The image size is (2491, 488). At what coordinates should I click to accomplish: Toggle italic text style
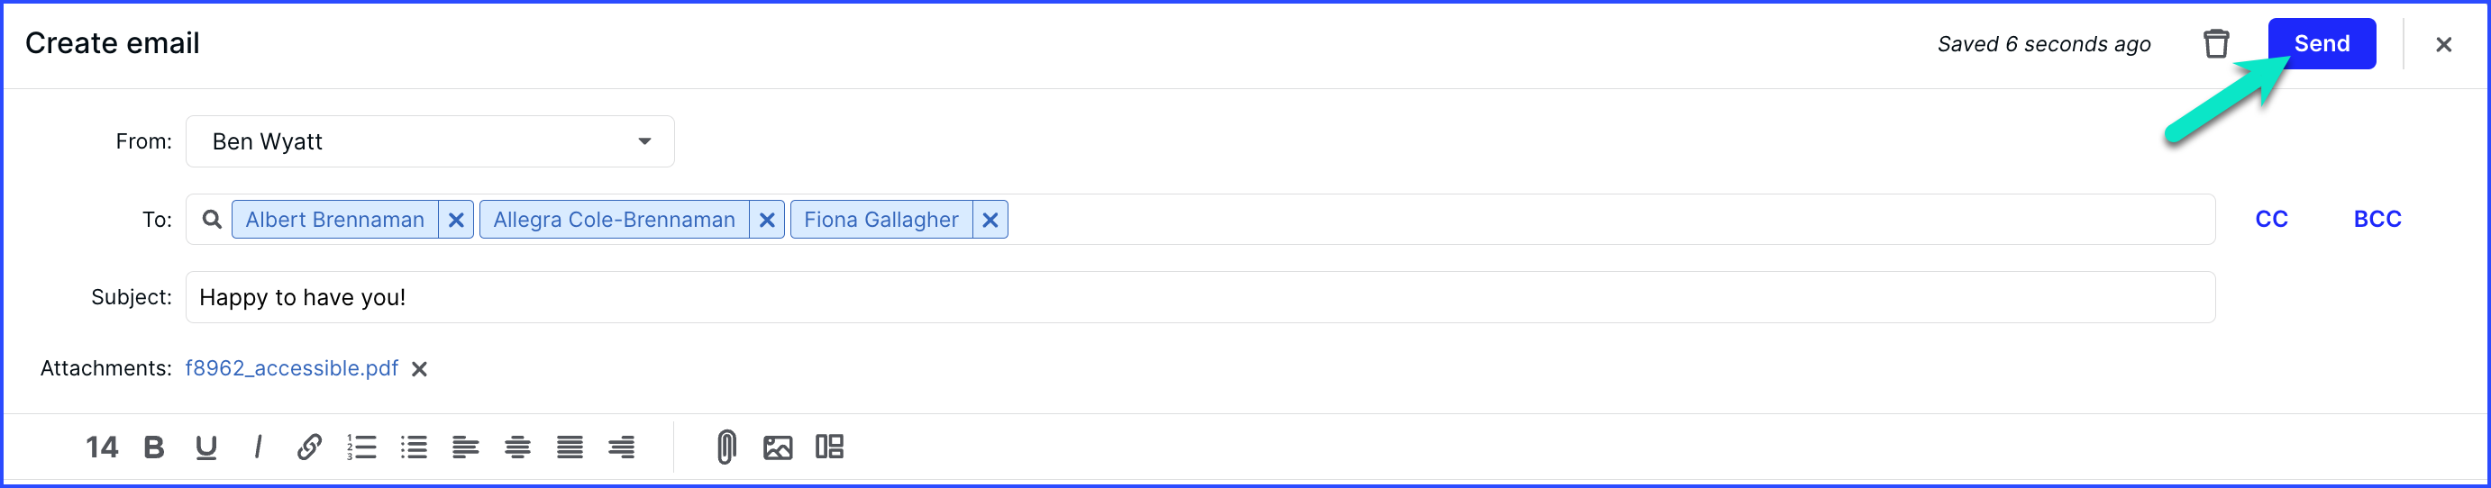coord(257,447)
